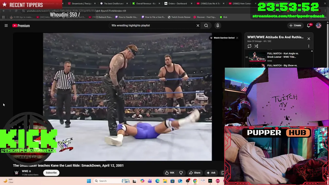The image size is (329, 185).
Task: Open the Ask AI button
Action: (211, 173)
